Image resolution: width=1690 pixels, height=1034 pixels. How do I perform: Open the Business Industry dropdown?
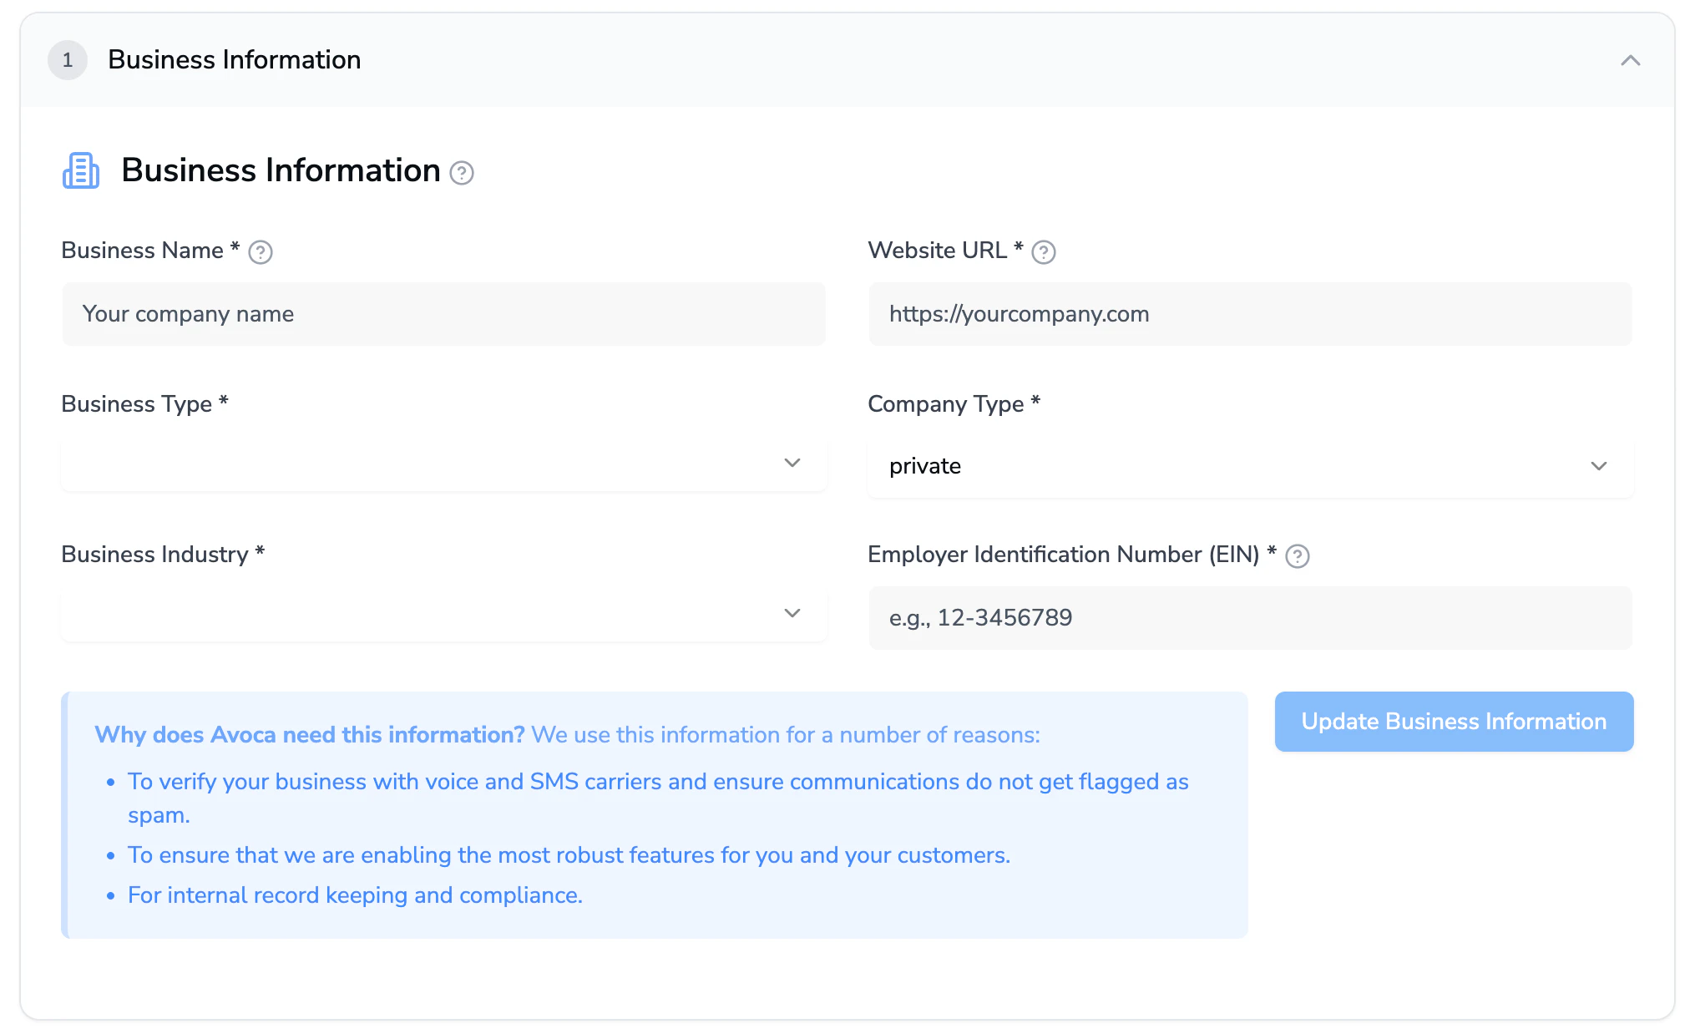coord(417,614)
